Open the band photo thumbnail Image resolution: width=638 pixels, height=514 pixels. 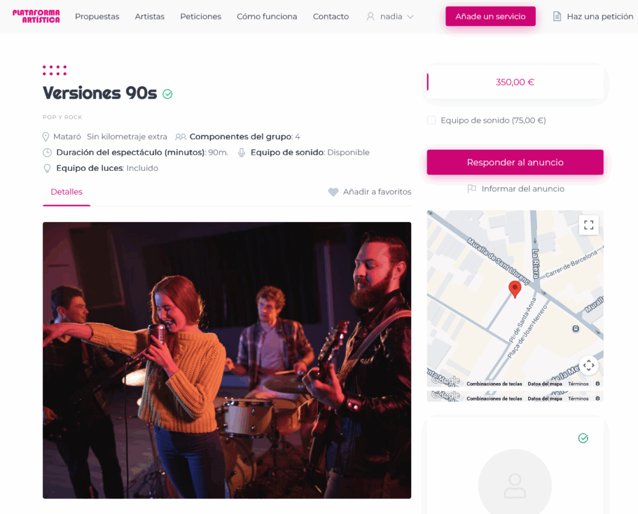227,360
